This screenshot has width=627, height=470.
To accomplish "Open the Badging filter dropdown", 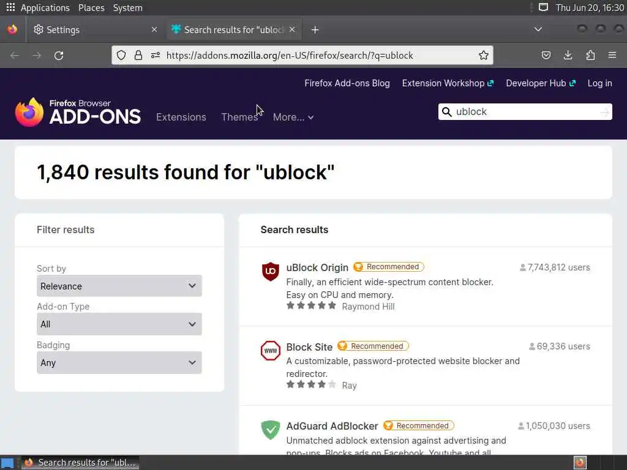I will pos(119,363).
